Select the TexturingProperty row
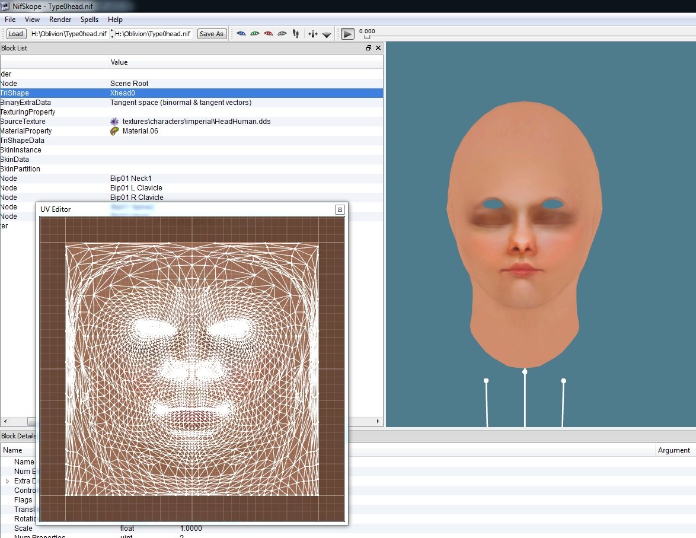This screenshot has height=538, width=696. (191, 112)
